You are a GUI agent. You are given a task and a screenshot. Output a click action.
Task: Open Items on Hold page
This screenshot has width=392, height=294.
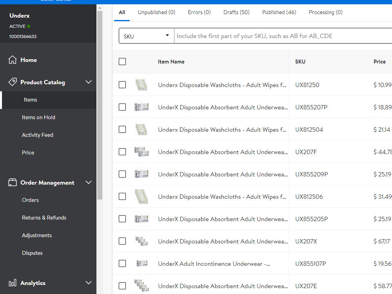point(38,117)
